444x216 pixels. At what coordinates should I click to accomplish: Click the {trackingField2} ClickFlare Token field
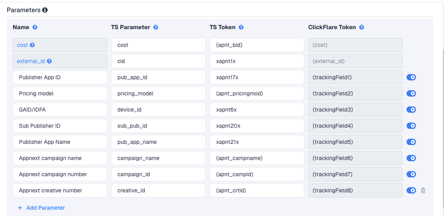pyautogui.click(x=355, y=93)
